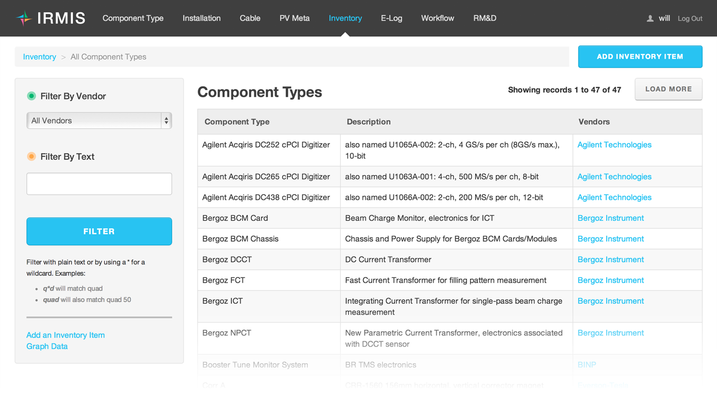Select the Bergoz BCM Chassis cell

tap(269, 239)
